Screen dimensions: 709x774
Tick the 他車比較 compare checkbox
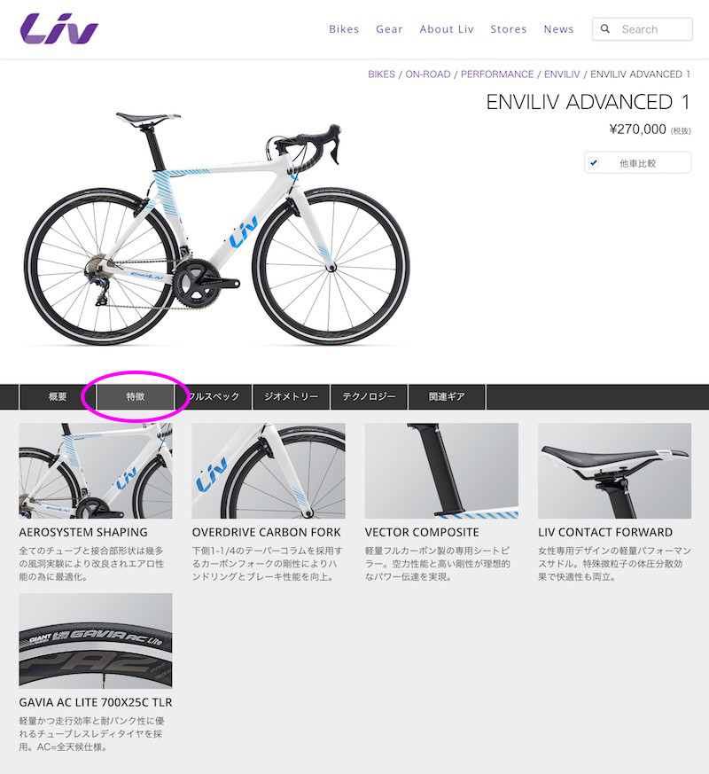(x=594, y=162)
